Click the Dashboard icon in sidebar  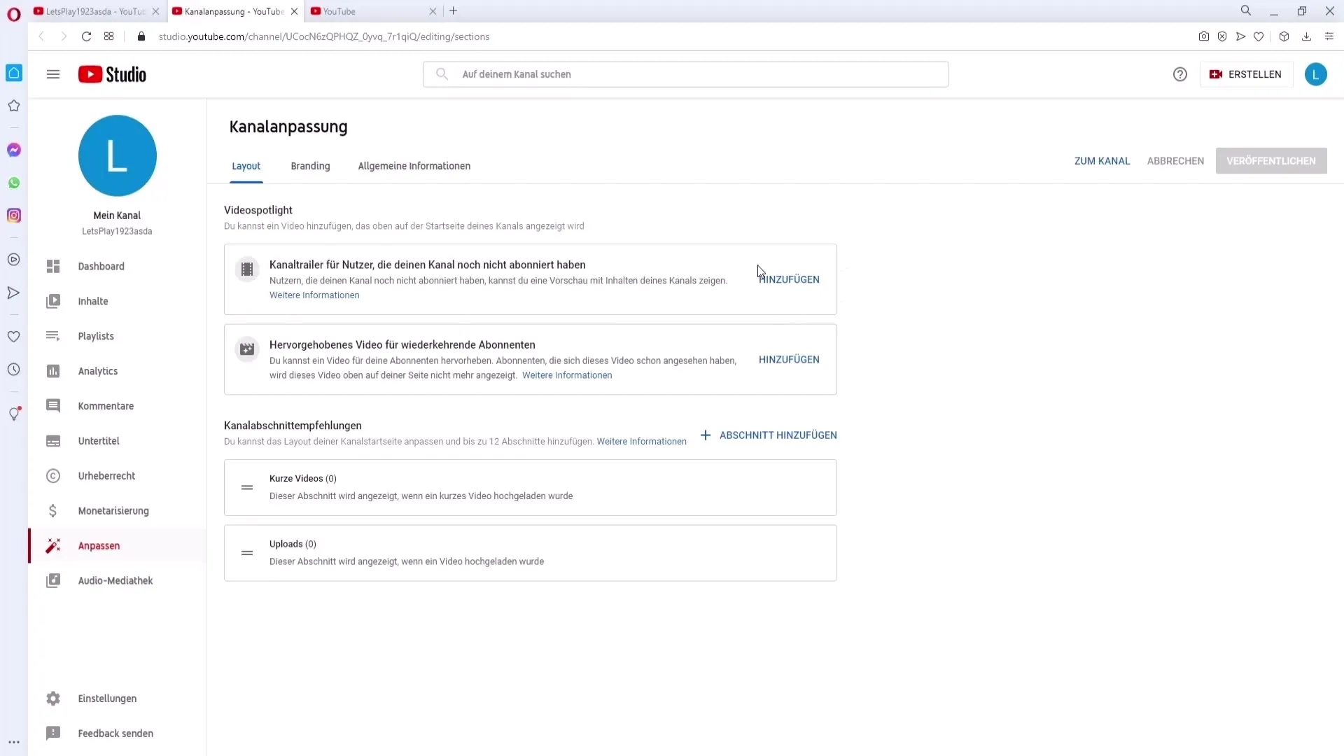tap(52, 267)
